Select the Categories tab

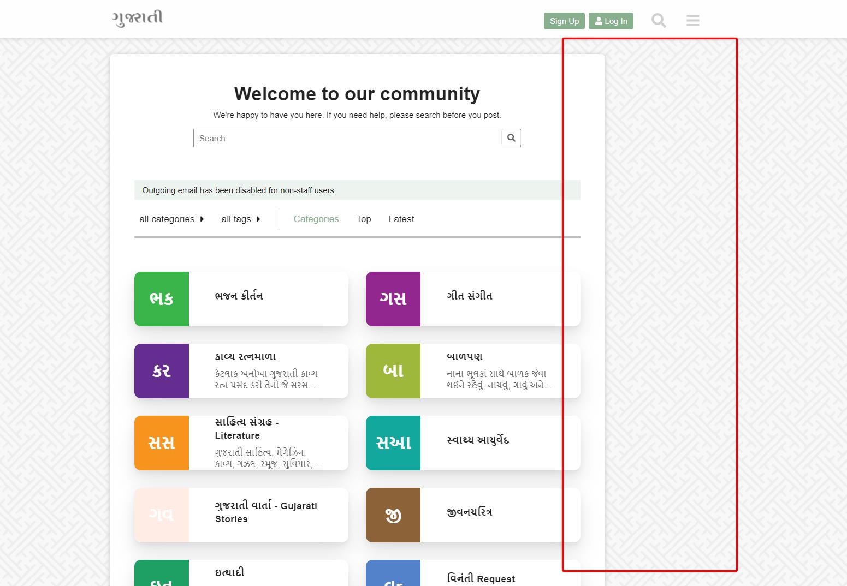pos(316,219)
